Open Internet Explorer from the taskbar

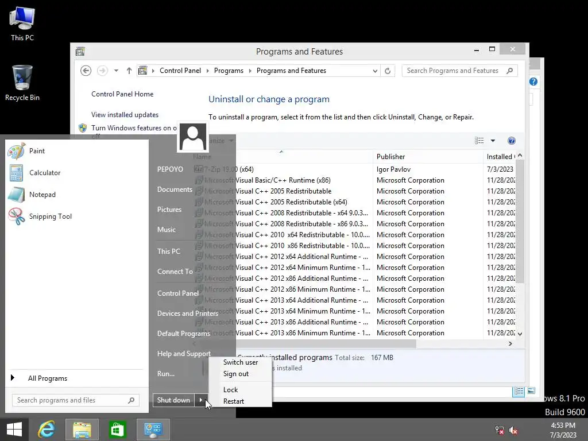(47, 430)
